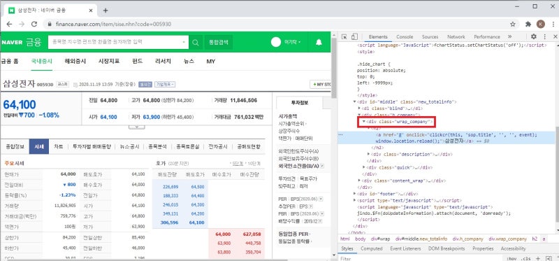Click the + MY STOCK button

point(321,84)
